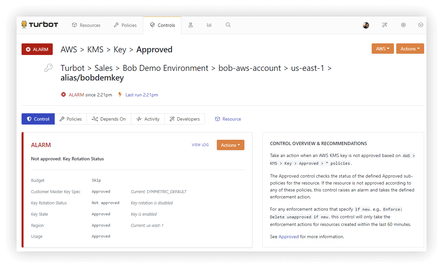Click "Current: SYMMETRIC_DEFAULT" text
The image size is (443, 268).
point(158,191)
